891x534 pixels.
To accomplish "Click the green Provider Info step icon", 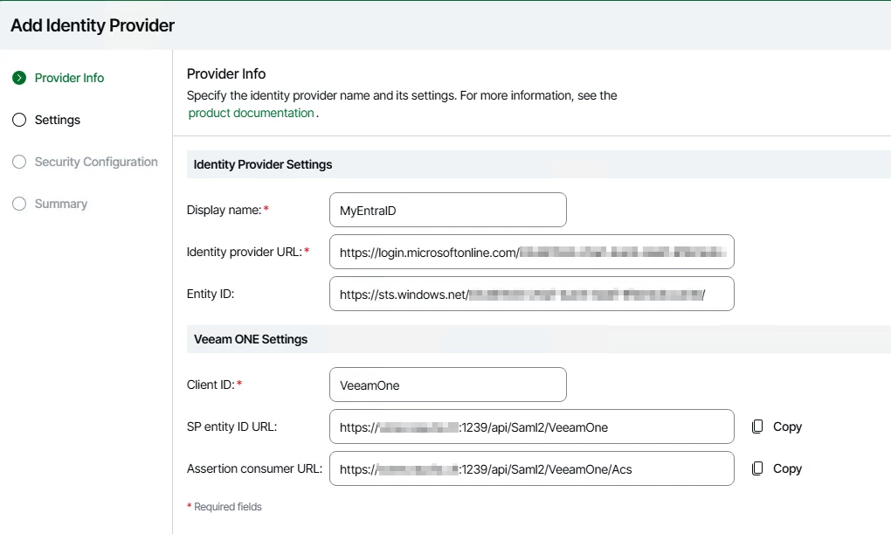I will point(19,78).
